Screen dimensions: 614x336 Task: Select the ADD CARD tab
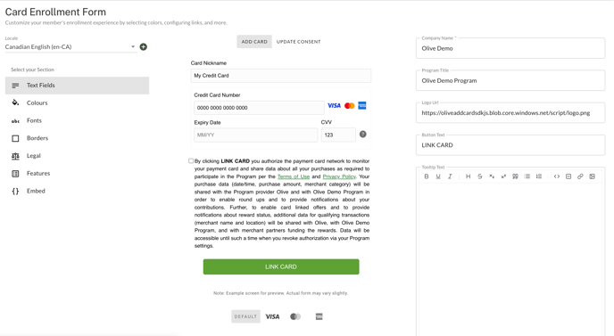pos(254,42)
